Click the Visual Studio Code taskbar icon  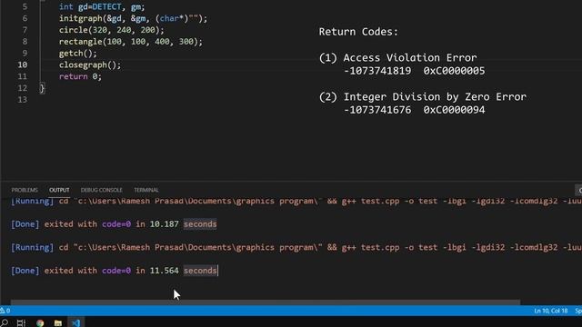(76, 322)
